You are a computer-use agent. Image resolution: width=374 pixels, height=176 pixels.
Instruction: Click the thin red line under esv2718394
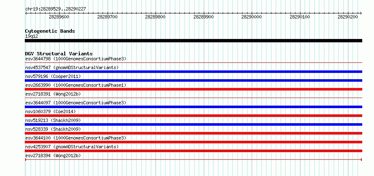click(193, 159)
